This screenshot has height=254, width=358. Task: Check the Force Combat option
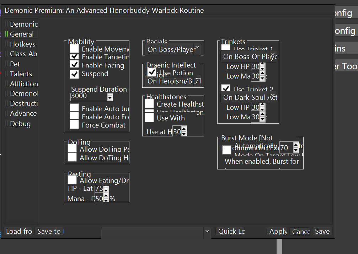74,124
